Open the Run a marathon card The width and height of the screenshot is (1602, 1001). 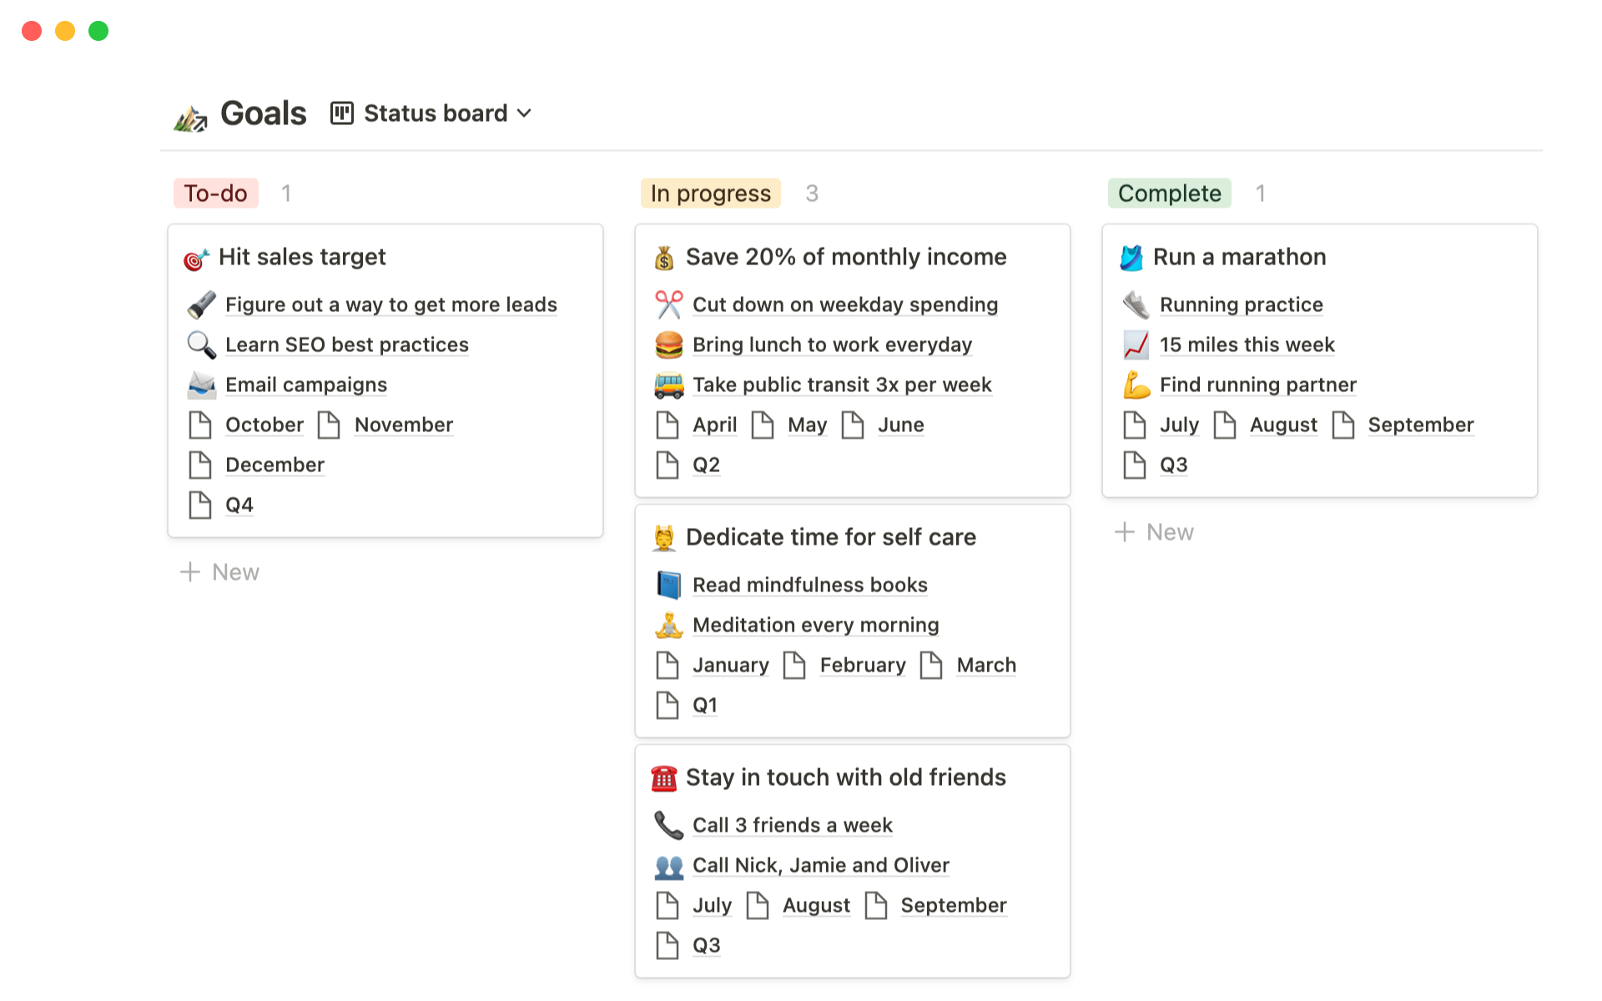(1239, 257)
